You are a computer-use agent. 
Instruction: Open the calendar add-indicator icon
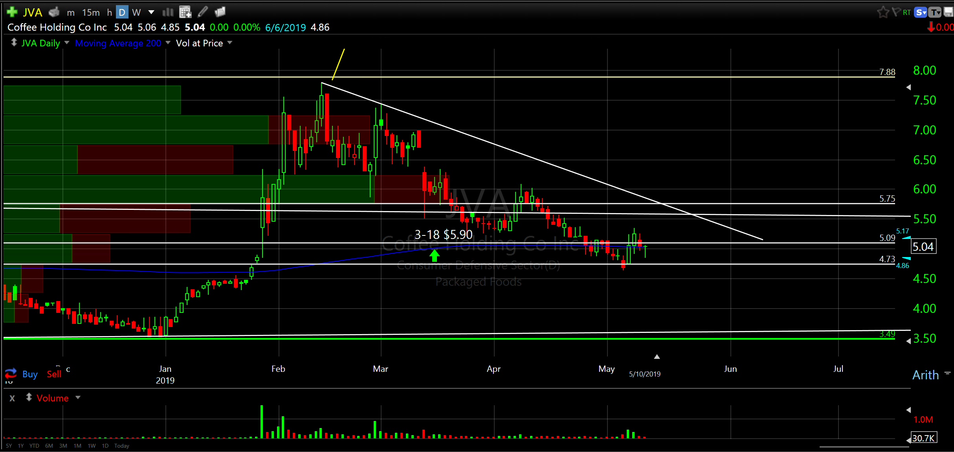tap(185, 12)
